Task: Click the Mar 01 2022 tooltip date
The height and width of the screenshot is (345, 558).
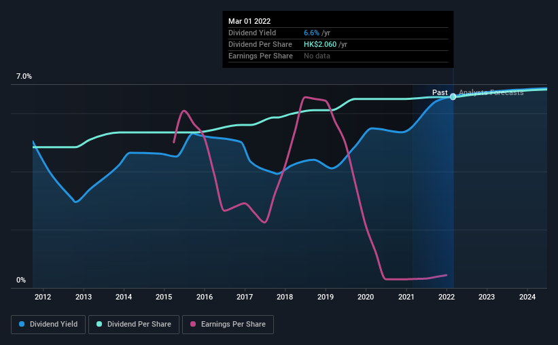Action: coord(249,21)
